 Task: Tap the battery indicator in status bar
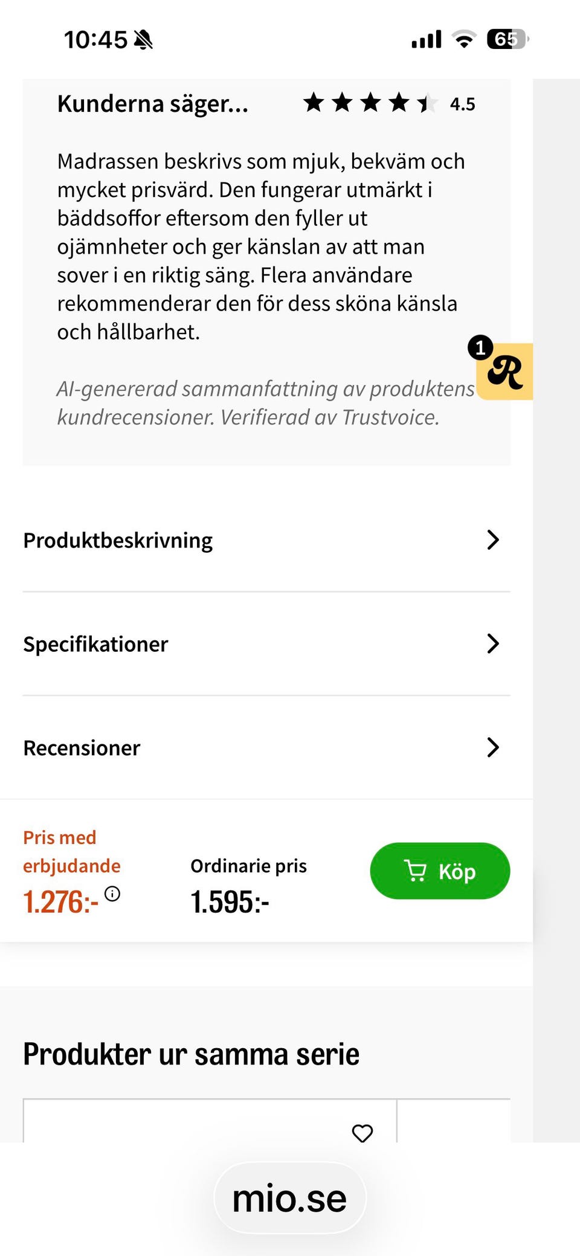click(507, 40)
